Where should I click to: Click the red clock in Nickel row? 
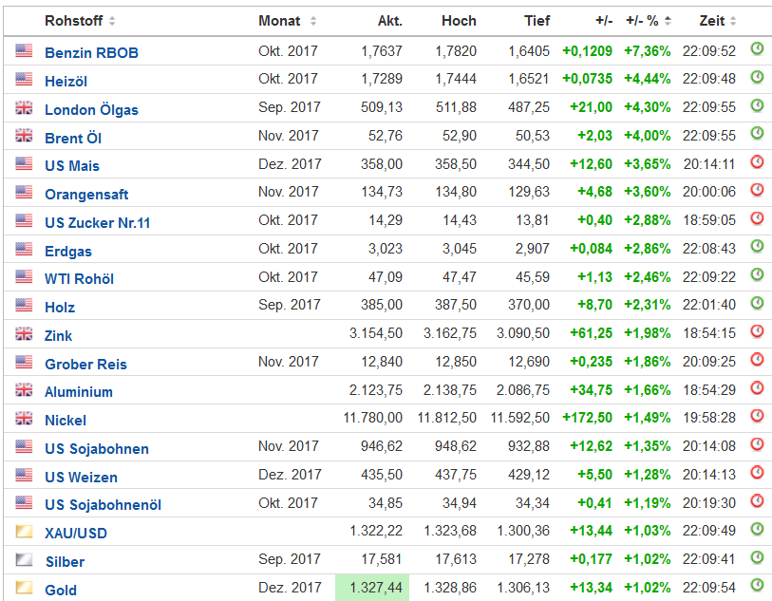(757, 416)
